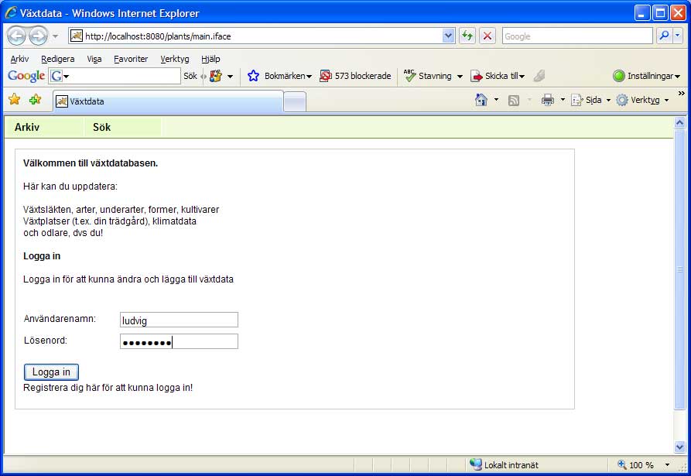Open the Verktyg gear command bar menu
The height and width of the screenshot is (476, 691).
[x=643, y=100]
